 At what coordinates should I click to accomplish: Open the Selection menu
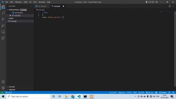click(x=18, y=2)
